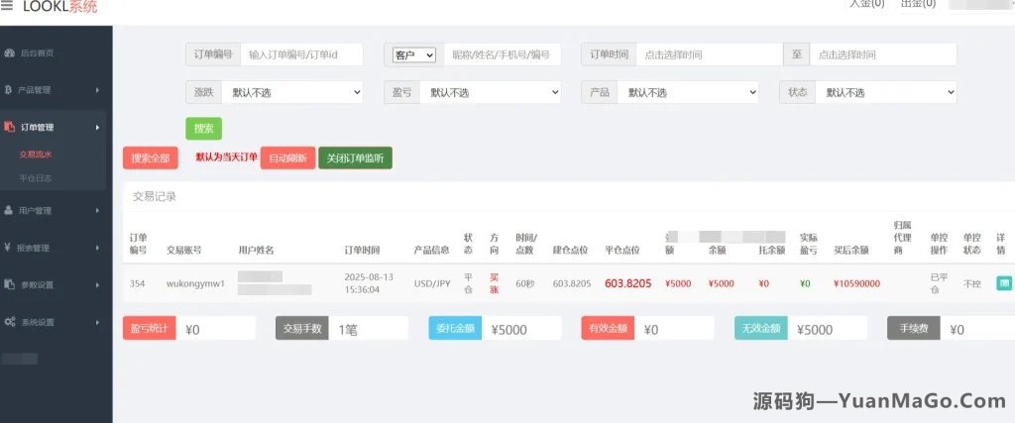
Task: Click the 无效金额 label button
Action: click(760, 329)
